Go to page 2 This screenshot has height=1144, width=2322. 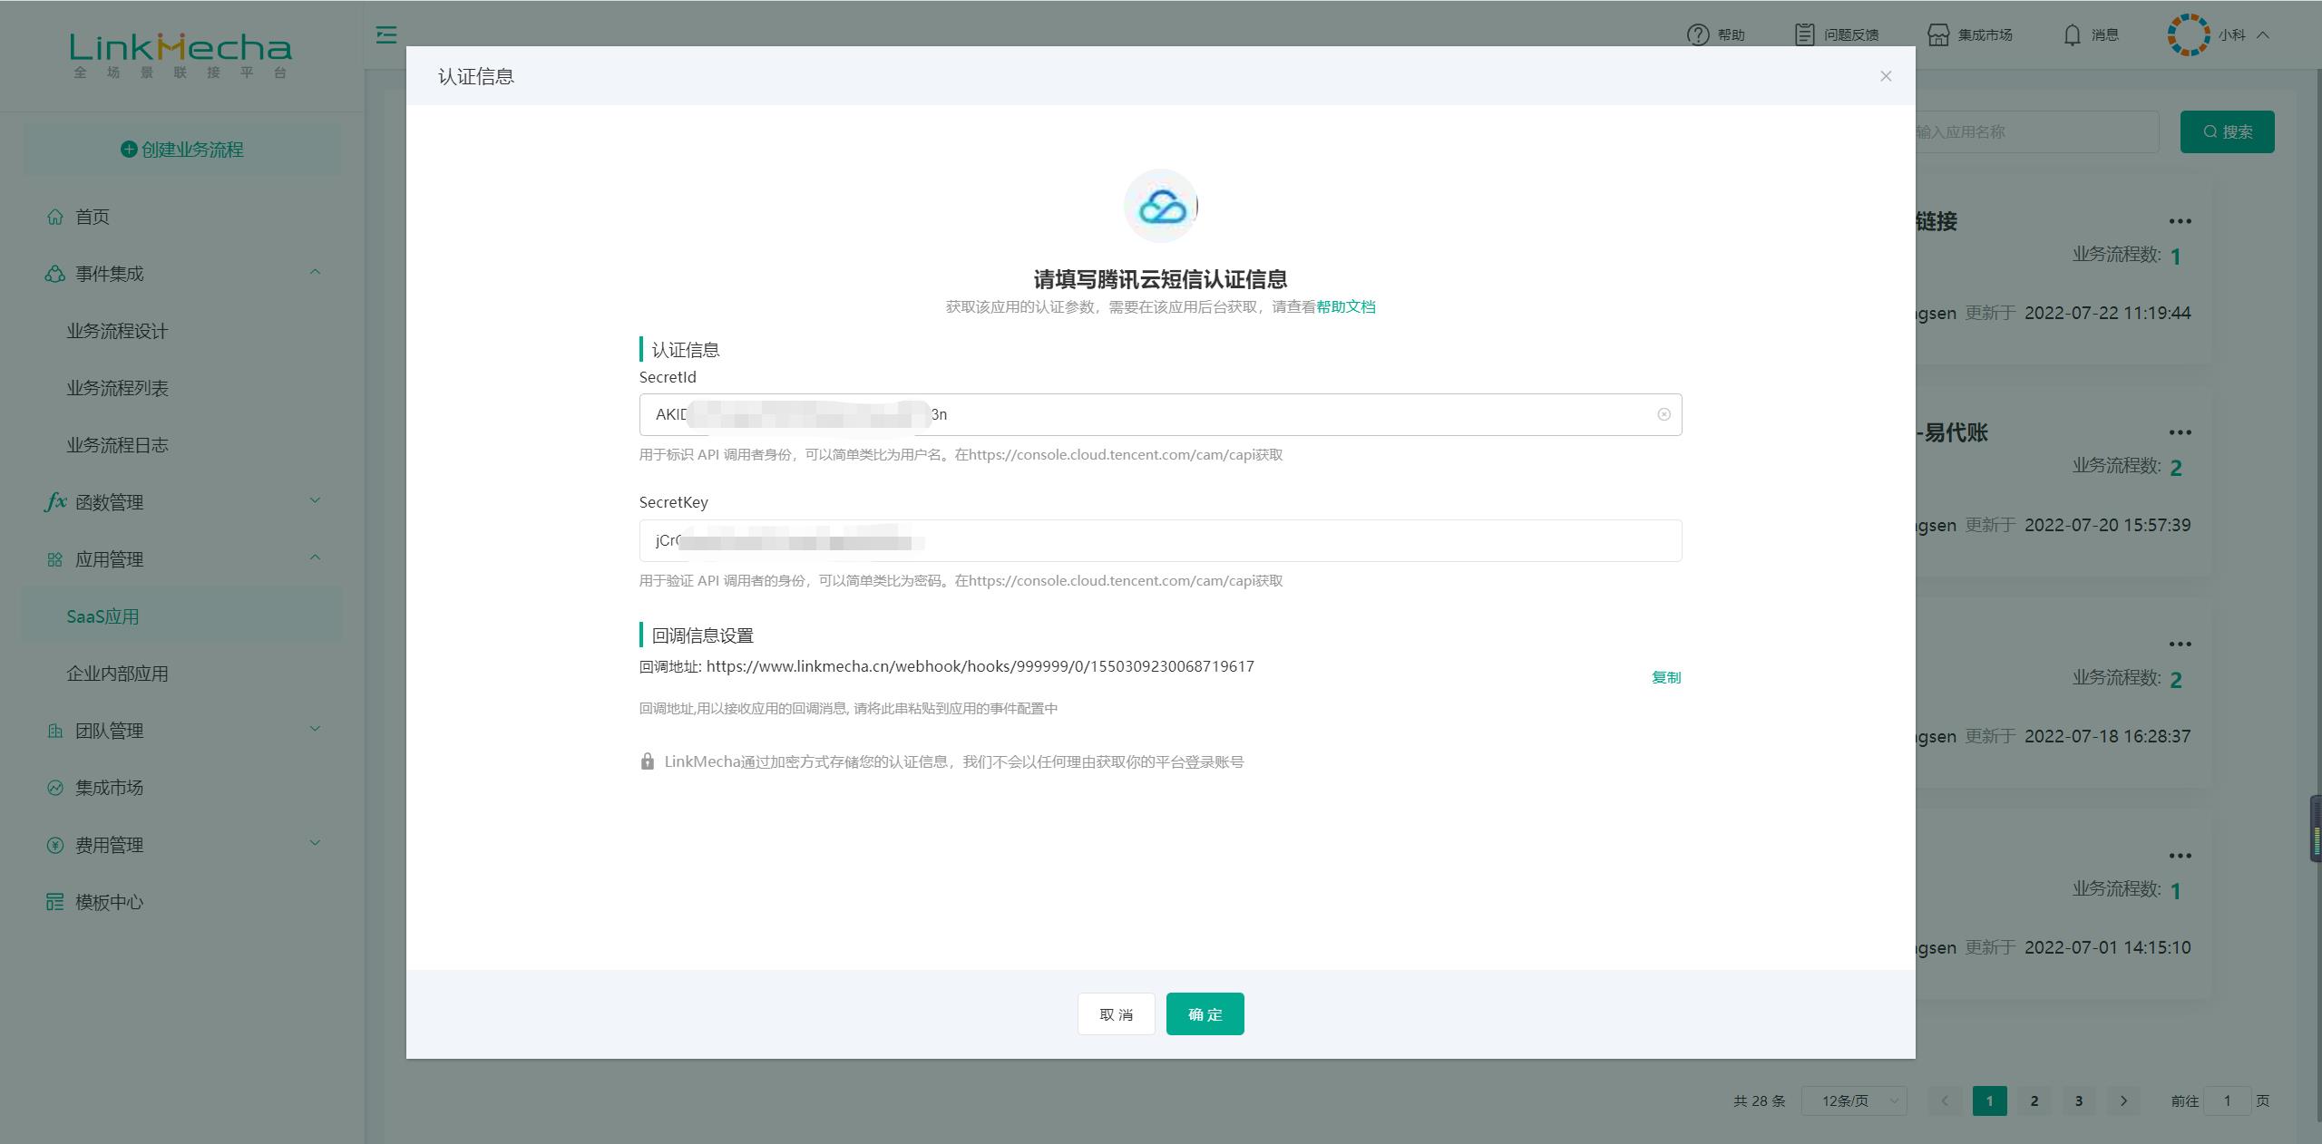pyautogui.click(x=2034, y=1100)
